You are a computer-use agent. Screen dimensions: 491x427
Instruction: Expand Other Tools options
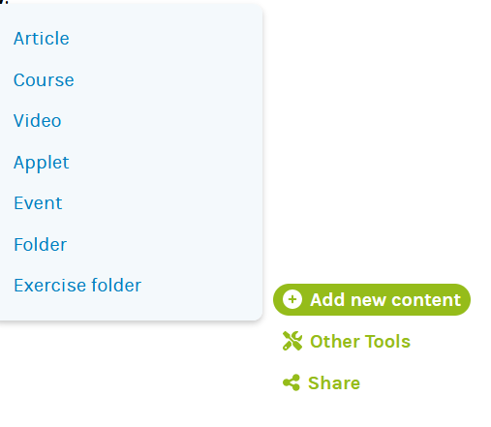pyautogui.click(x=347, y=341)
